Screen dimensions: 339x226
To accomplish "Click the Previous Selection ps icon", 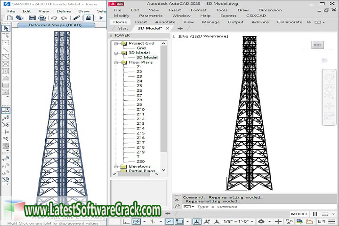I will pyautogui.click(x=6, y=165).
